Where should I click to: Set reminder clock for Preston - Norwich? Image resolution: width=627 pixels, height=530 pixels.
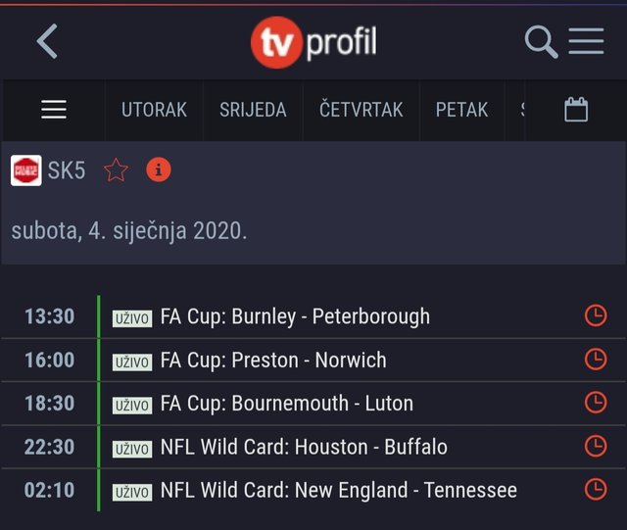tap(596, 360)
